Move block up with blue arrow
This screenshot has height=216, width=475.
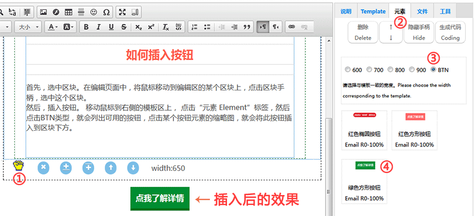pos(110,168)
